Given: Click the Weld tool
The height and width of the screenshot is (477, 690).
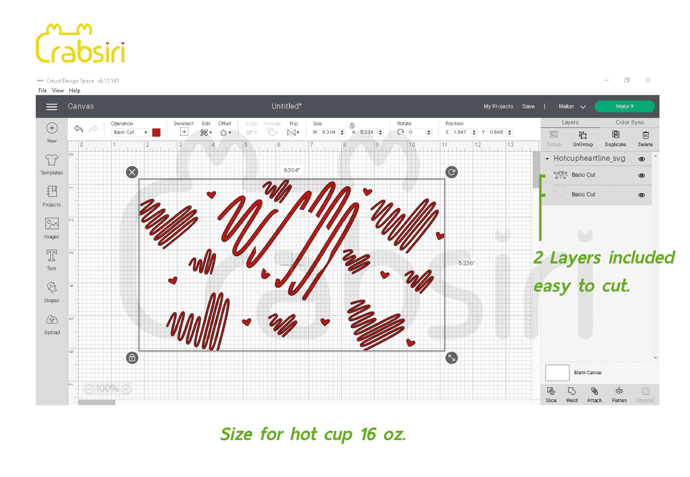Looking at the screenshot, I should point(571,395).
